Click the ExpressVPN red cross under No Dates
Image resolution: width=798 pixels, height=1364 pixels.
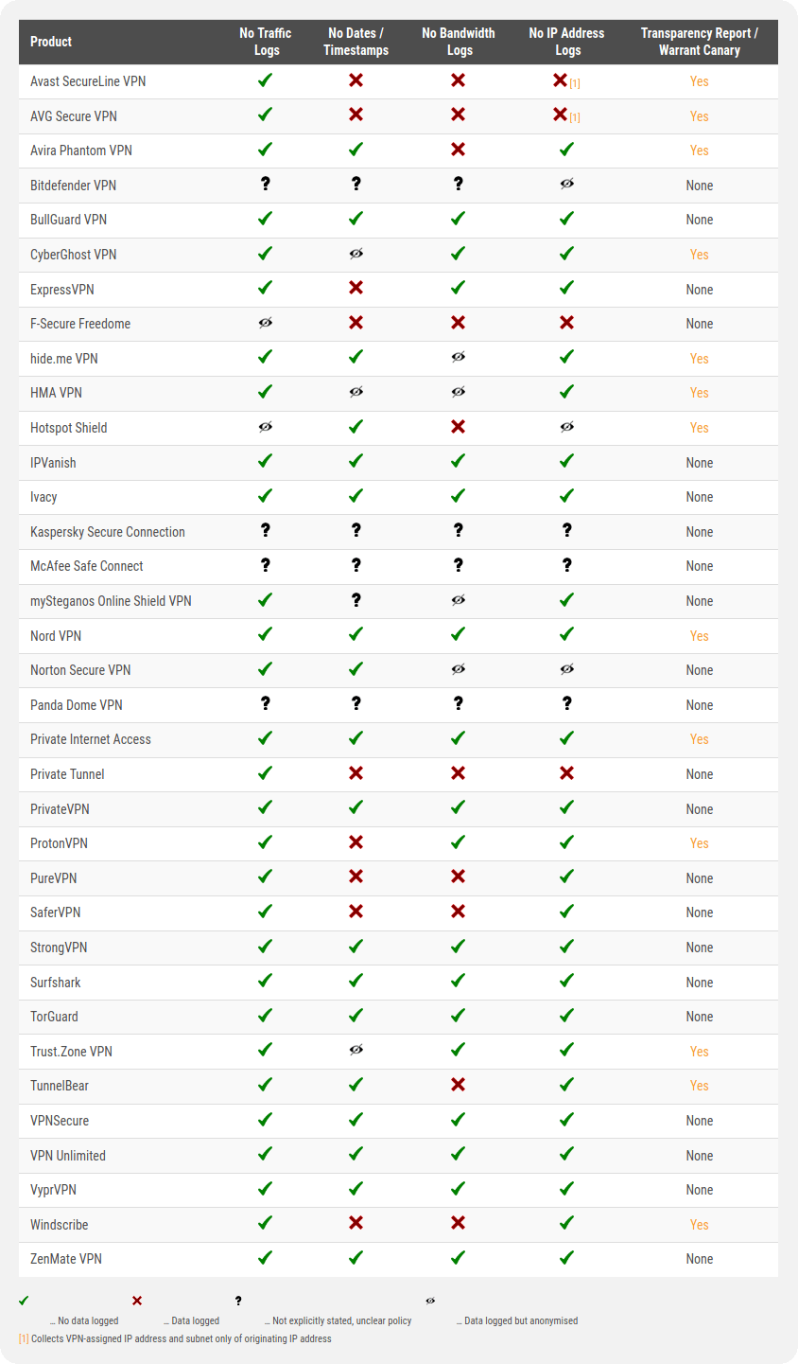pos(356,288)
